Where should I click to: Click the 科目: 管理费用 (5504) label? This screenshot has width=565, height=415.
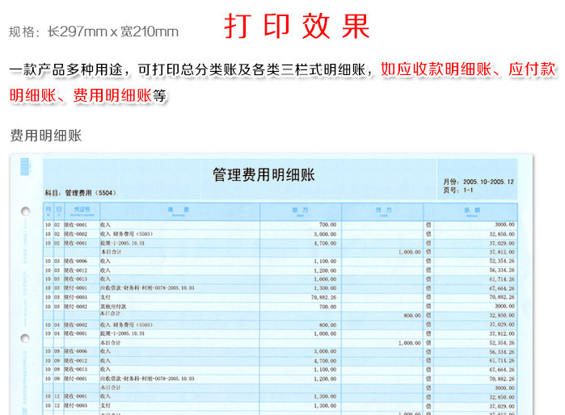(81, 194)
